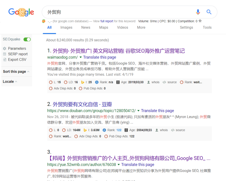This screenshot has width=226, height=181.
Task: Click the Google logo
Action: click(x=21, y=12)
